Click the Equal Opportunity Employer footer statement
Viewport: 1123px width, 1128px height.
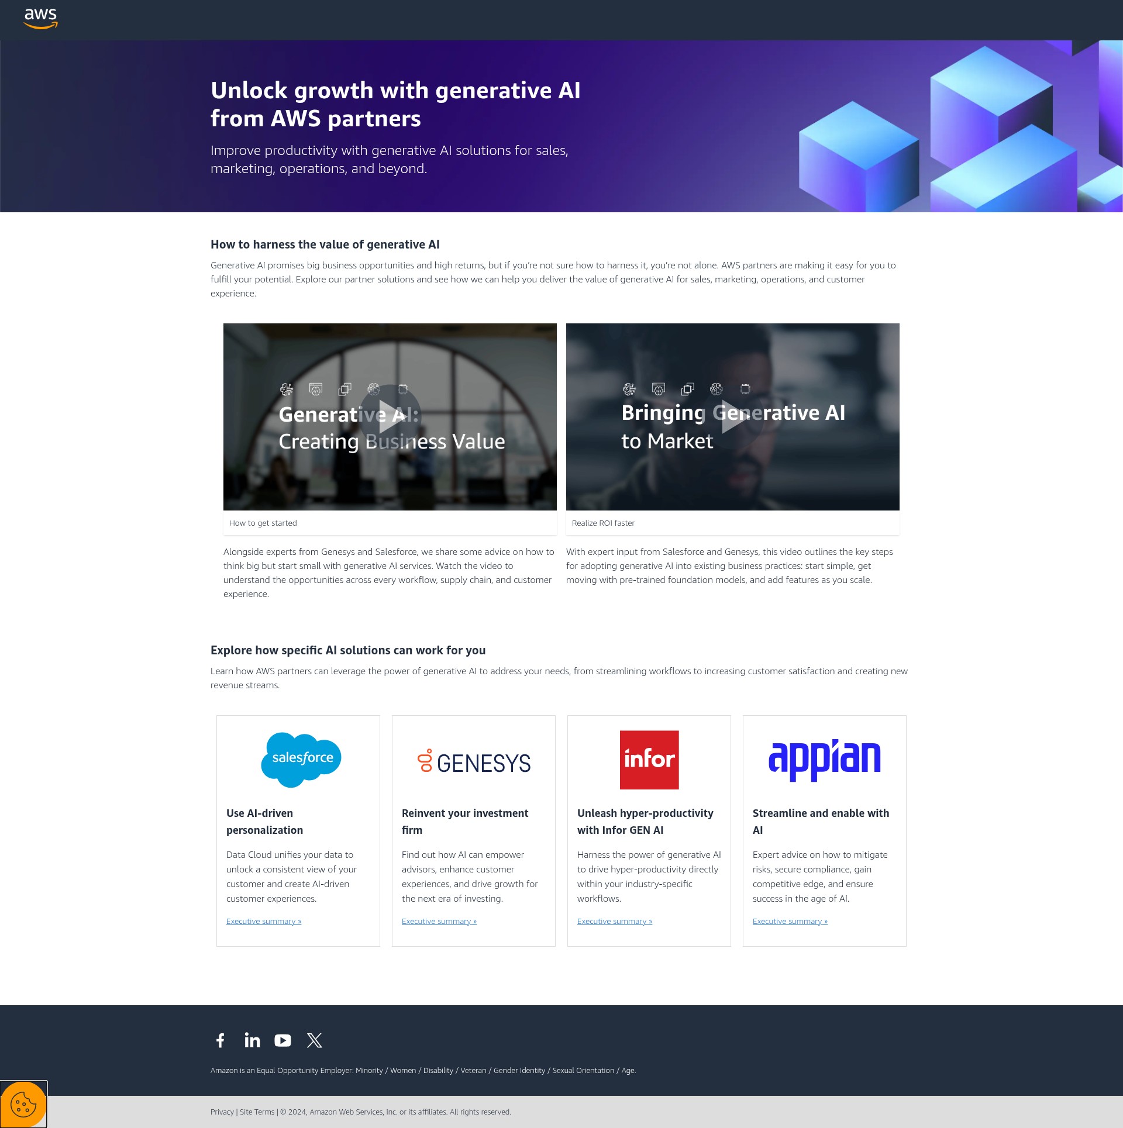point(423,1070)
